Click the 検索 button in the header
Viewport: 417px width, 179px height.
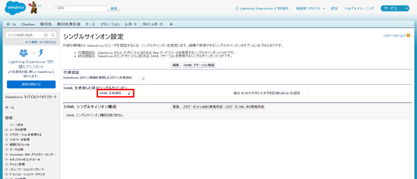click(x=114, y=8)
